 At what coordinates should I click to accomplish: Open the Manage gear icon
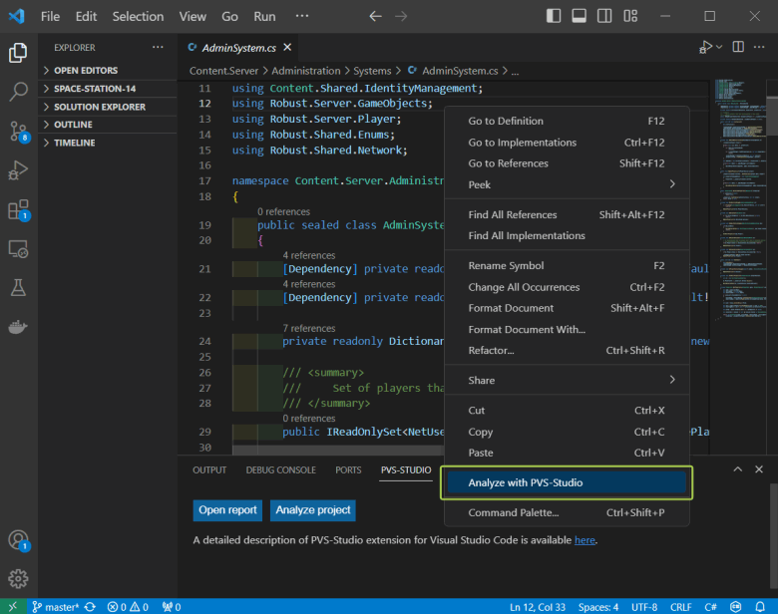[18, 579]
